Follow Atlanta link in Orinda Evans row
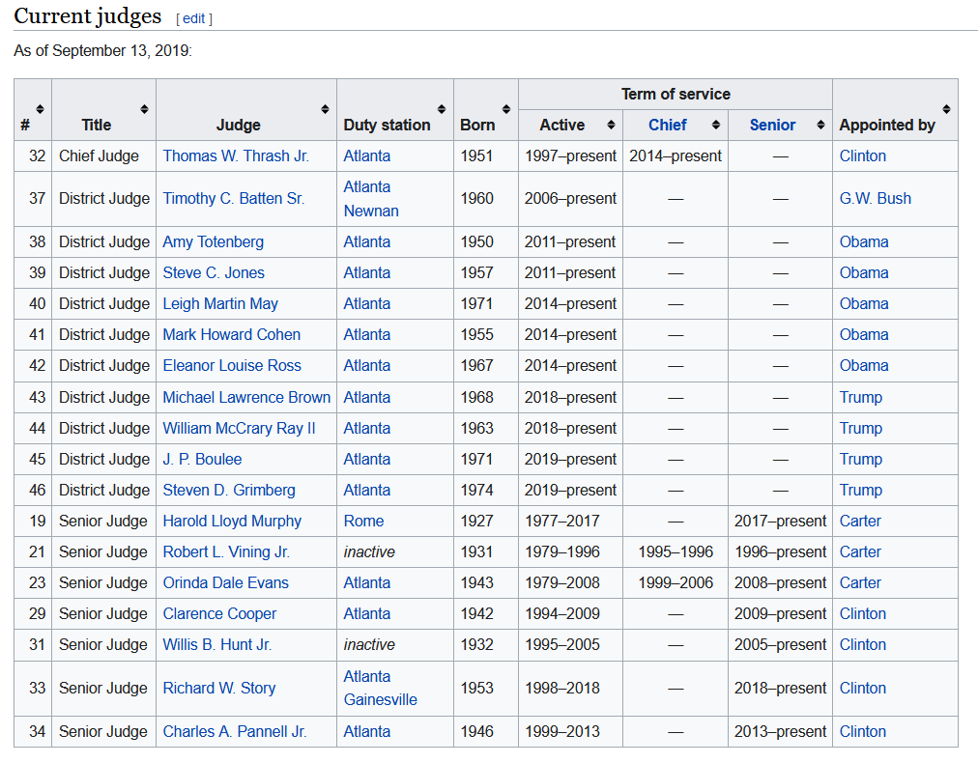Image resolution: width=978 pixels, height=763 pixels. coord(367,583)
